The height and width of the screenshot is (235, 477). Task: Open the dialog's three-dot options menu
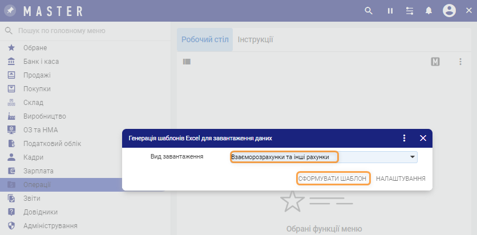pos(404,138)
